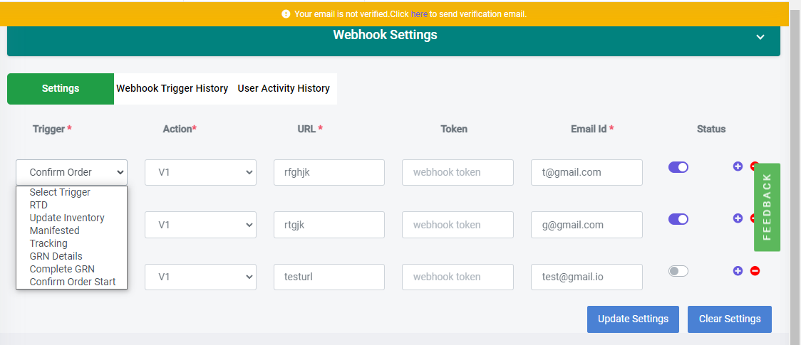Turn off the status toggle for g@gmail.com row
Image resolution: width=801 pixels, height=345 pixels.
678,219
